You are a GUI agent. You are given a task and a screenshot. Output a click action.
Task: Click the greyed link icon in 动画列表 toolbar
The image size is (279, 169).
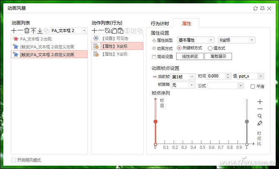point(47,31)
